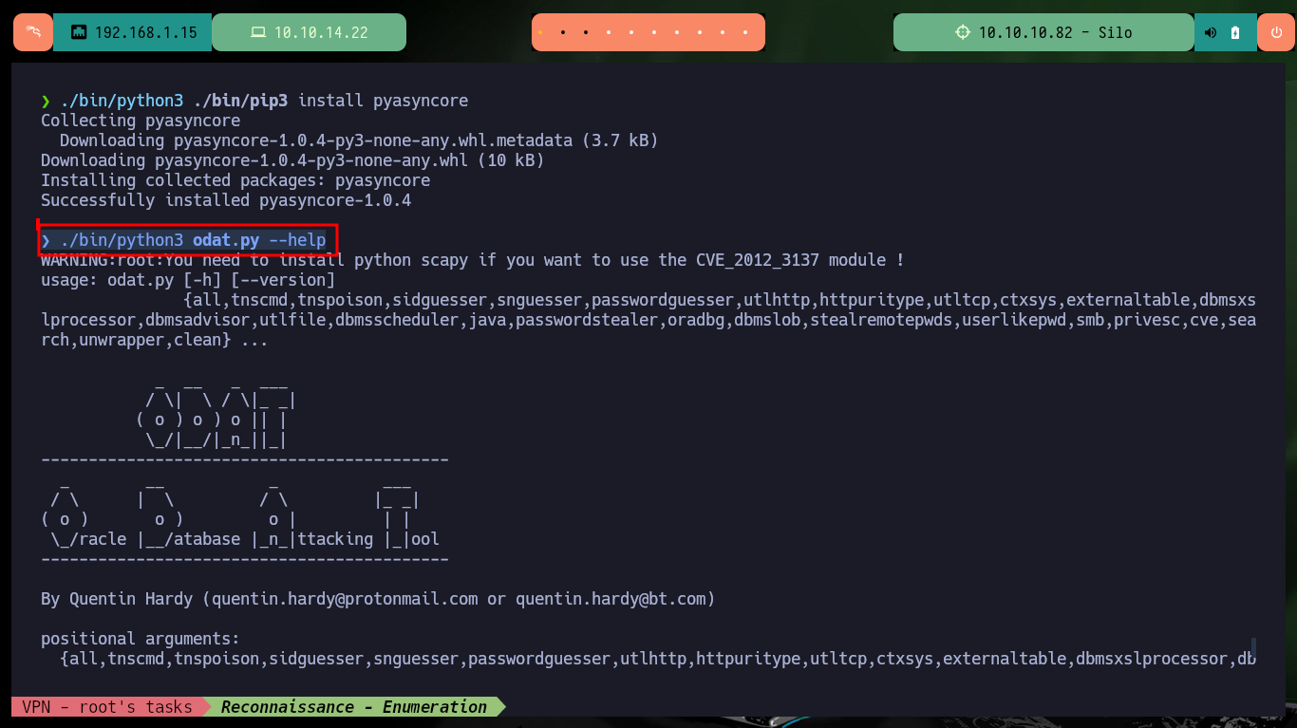Click the battery status icon
The image size is (1297, 728).
pos(1235,32)
